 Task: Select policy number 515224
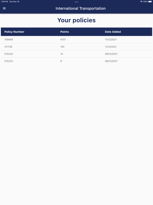tap(8, 54)
